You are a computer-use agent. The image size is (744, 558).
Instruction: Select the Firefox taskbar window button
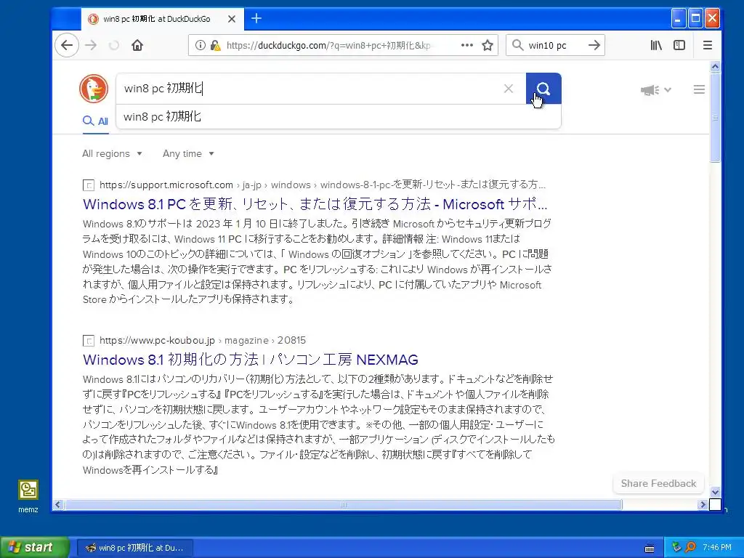(x=134, y=548)
